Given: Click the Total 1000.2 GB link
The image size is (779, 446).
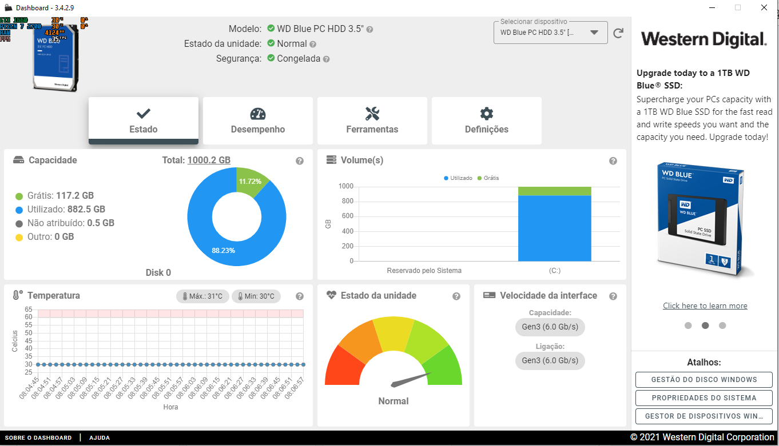Looking at the screenshot, I should tap(209, 160).
